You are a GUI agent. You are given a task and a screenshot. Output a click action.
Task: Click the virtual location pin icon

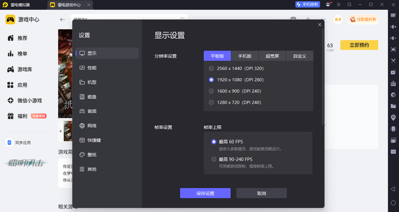click(393, 117)
